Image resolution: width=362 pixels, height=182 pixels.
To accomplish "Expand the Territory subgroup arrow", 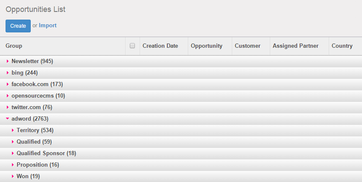I will pyautogui.click(x=13, y=130).
